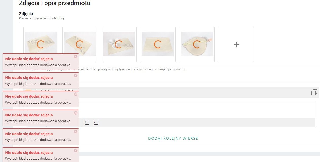Dismiss the fourth error notification from top
The image size is (320, 162).
[x=75, y=113]
